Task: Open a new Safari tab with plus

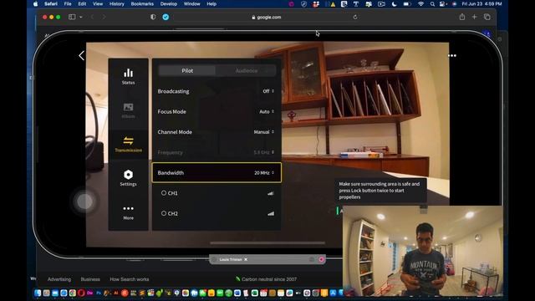Action: [474, 17]
